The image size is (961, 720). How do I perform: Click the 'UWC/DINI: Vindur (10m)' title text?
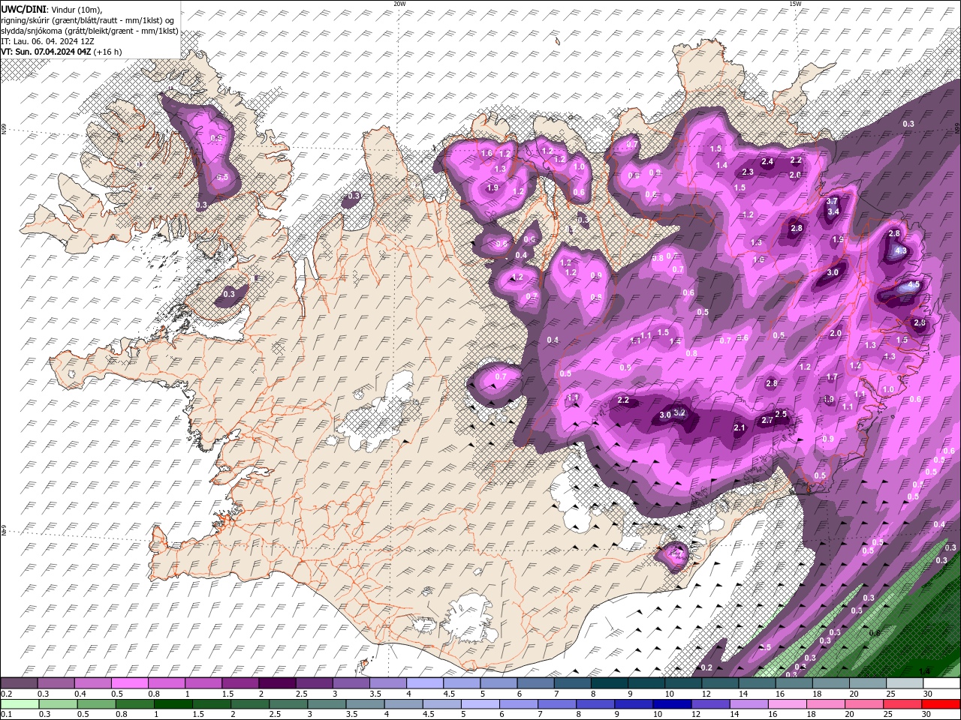coord(51,9)
